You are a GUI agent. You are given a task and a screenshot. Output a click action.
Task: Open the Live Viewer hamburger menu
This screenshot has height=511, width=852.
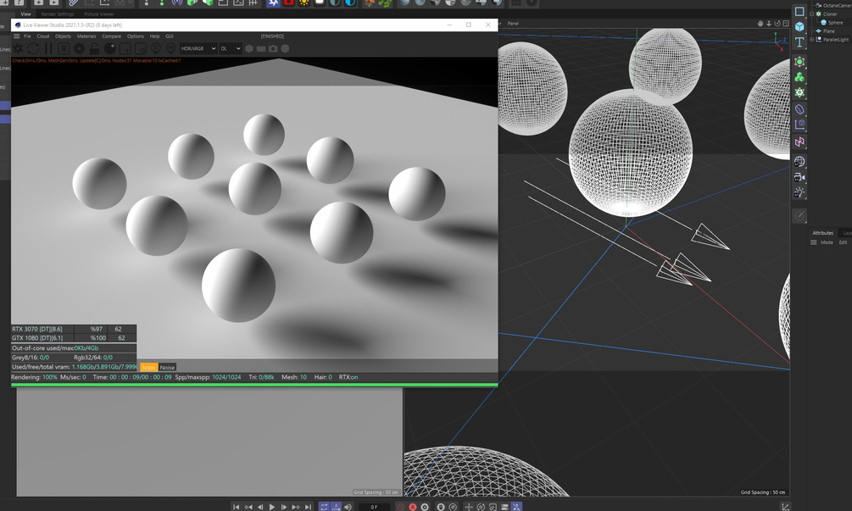point(17,36)
